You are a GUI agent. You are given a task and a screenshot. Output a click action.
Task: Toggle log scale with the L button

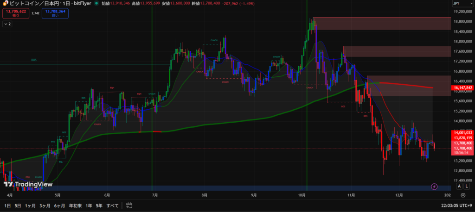click(x=467, y=186)
